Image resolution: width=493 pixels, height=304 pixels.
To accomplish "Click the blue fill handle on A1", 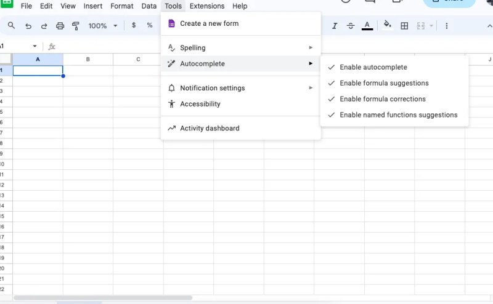I will click(x=63, y=76).
